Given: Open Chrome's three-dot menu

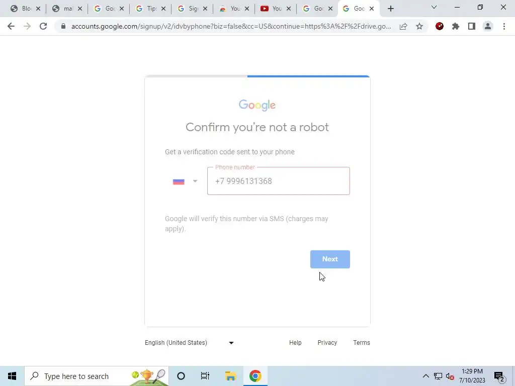Looking at the screenshot, I should pos(504,26).
